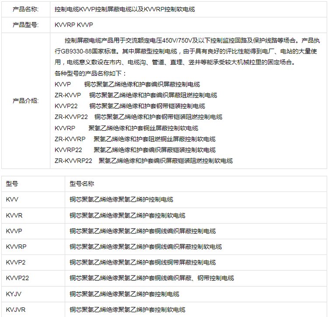Image resolution: width=328 pixels, height=317 pixels.
Task: Select the KVVP2 model cell
Action: [x=33, y=262]
